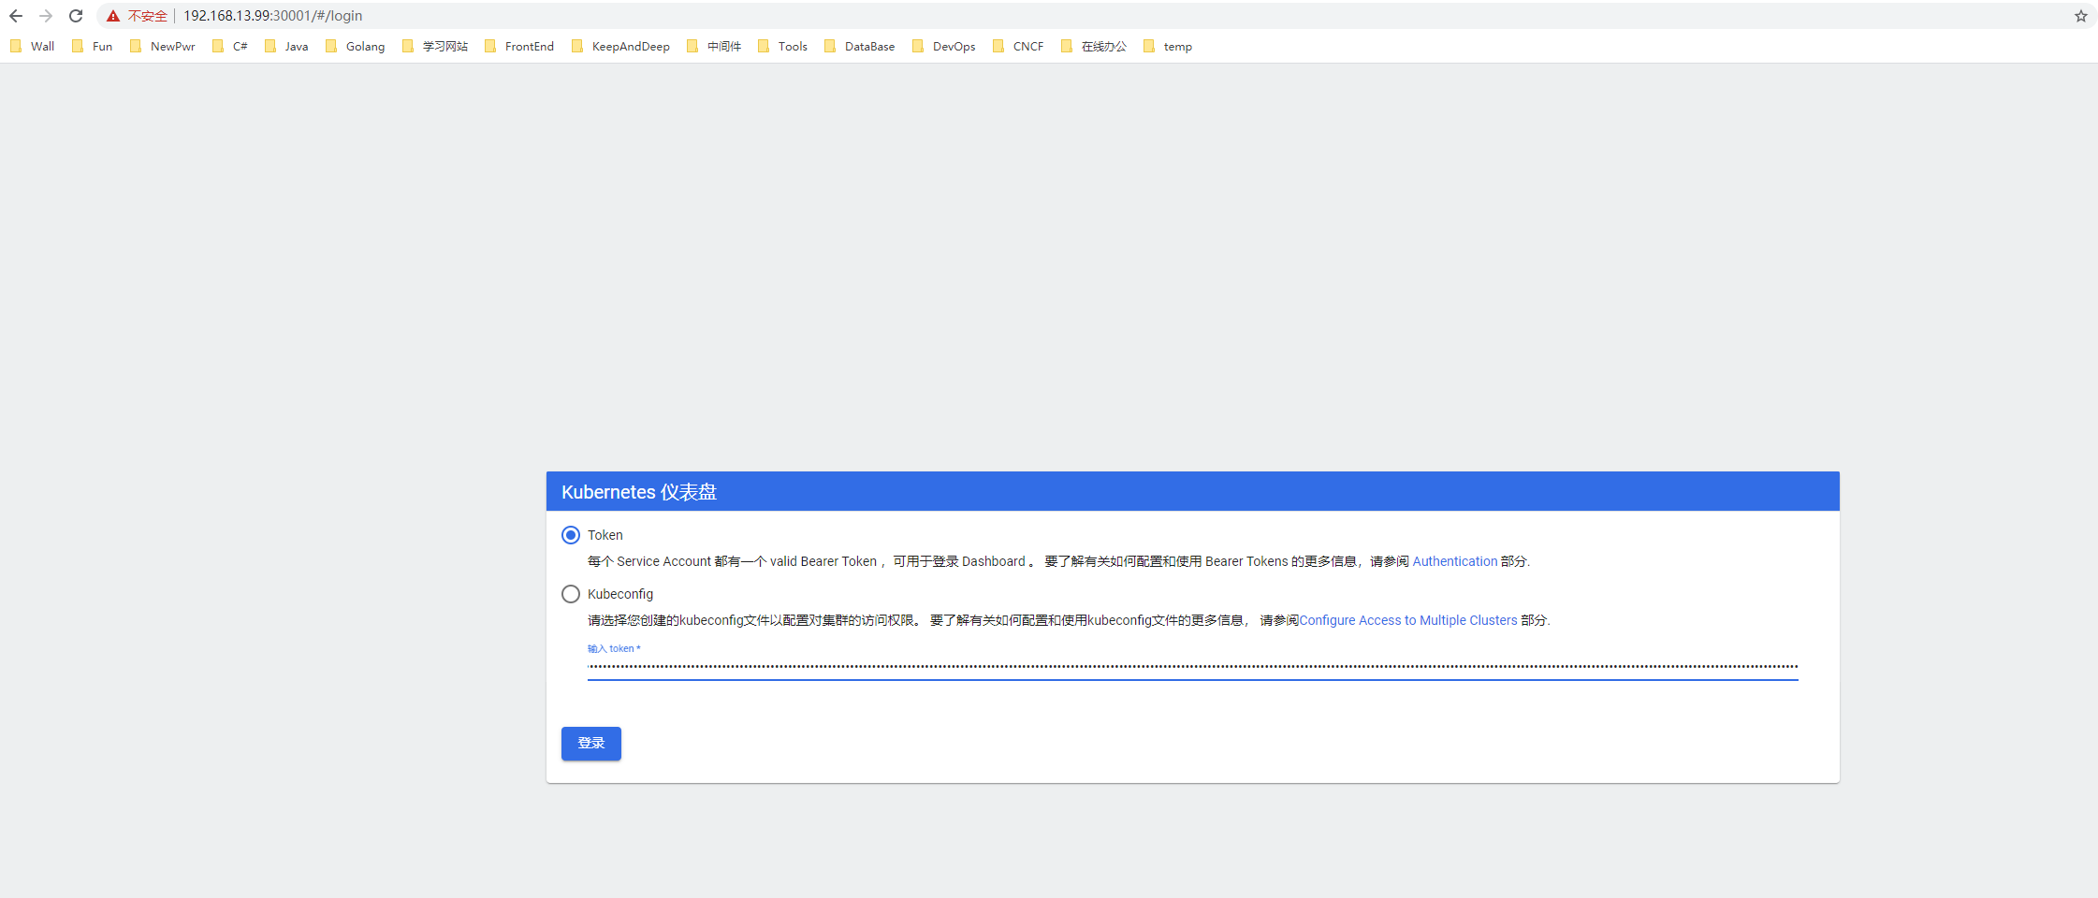Open the Wall bookmark folder
This screenshot has height=898, width=2098.
(32, 46)
